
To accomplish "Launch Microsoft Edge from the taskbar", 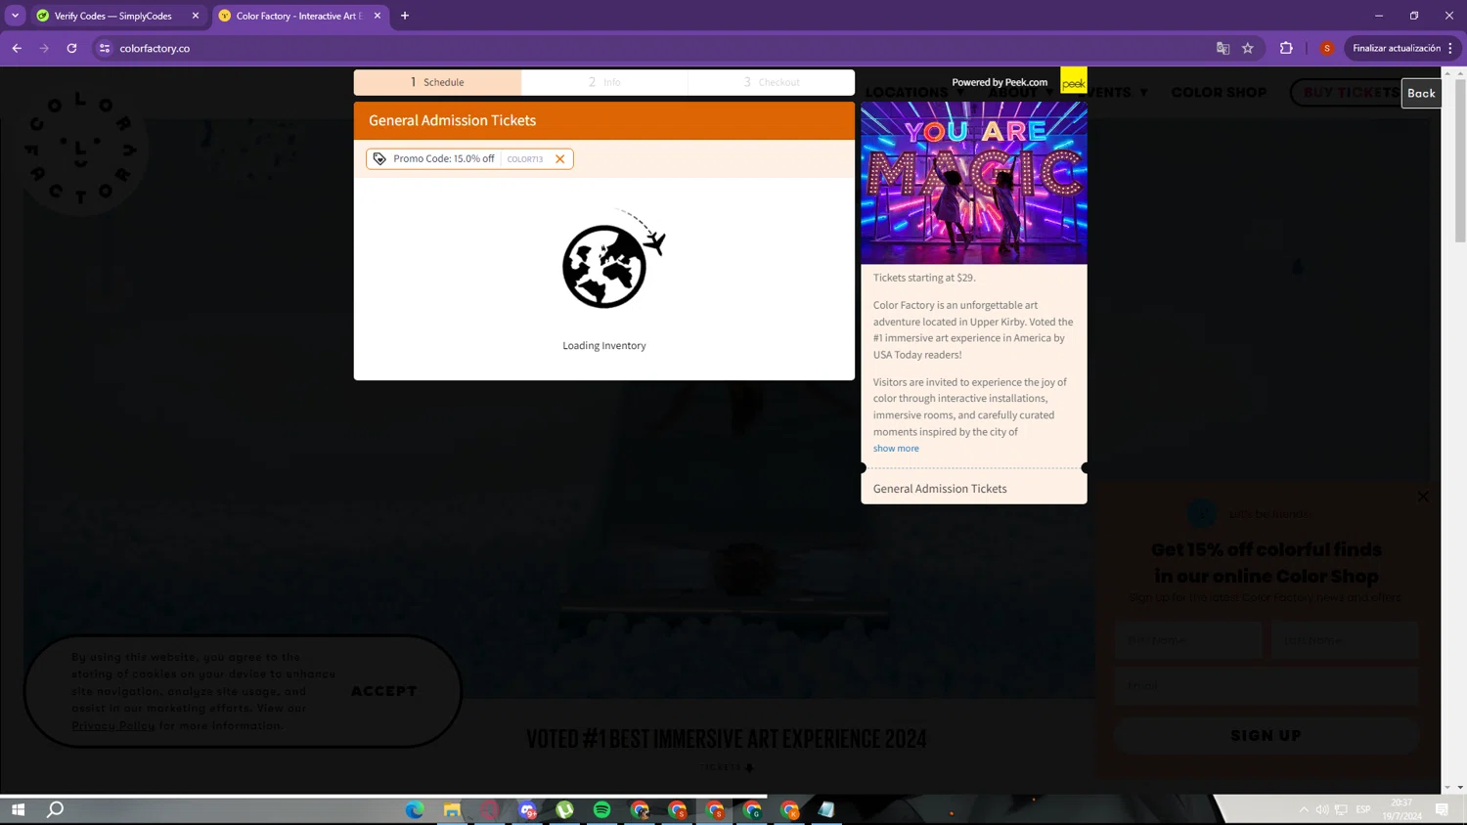I will point(415,809).
